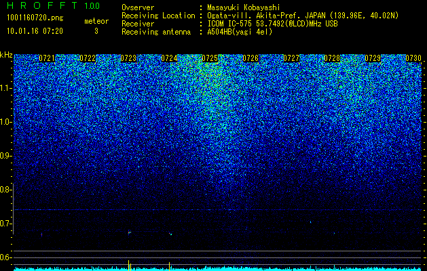Select the ICOM IC-575 53.7492 MHz receiver text
The width and height of the screenshot is (427, 271).
pyautogui.click(x=272, y=24)
